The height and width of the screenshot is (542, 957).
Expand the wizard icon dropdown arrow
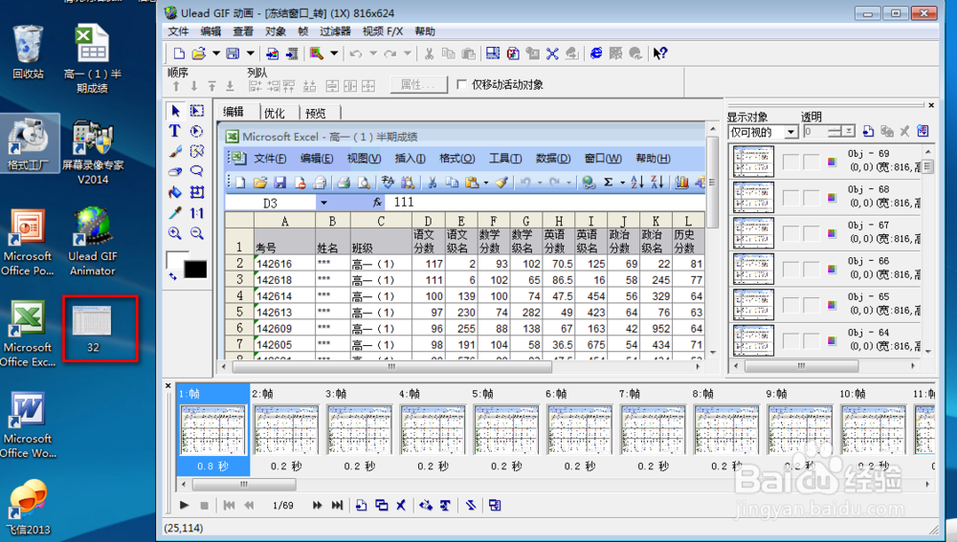tap(334, 54)
